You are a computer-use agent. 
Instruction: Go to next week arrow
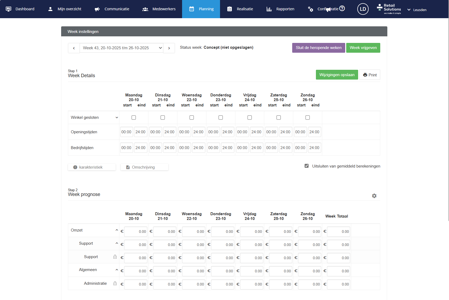[169, 48]
